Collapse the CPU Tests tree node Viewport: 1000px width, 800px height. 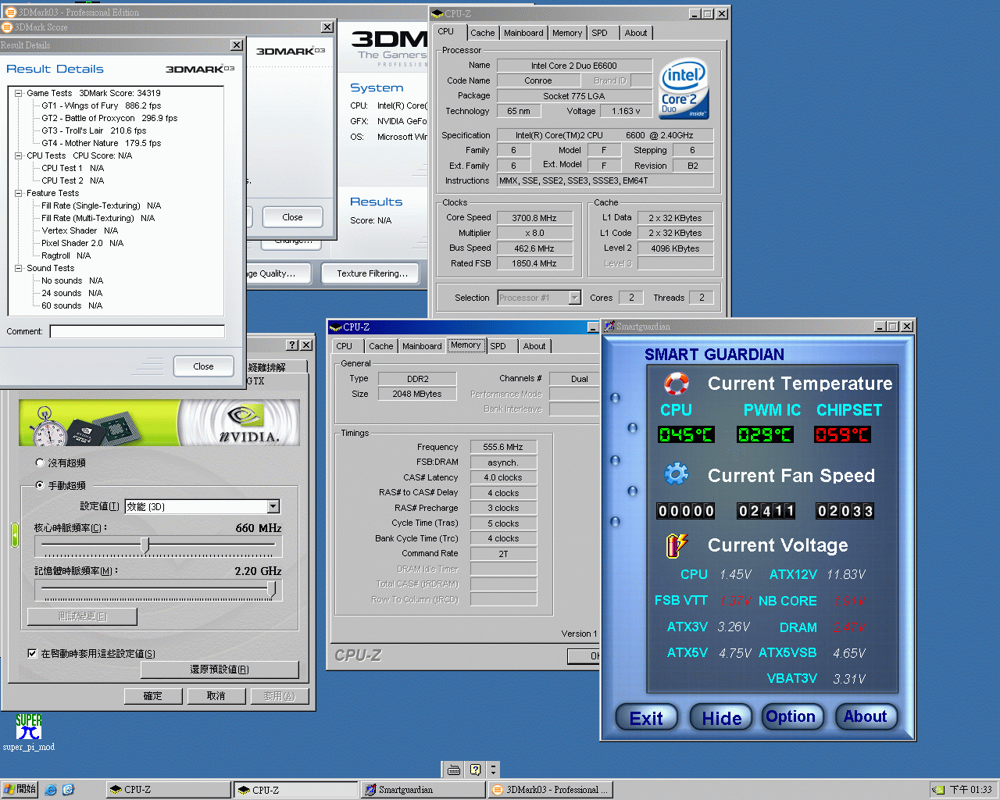pos(18,155)
